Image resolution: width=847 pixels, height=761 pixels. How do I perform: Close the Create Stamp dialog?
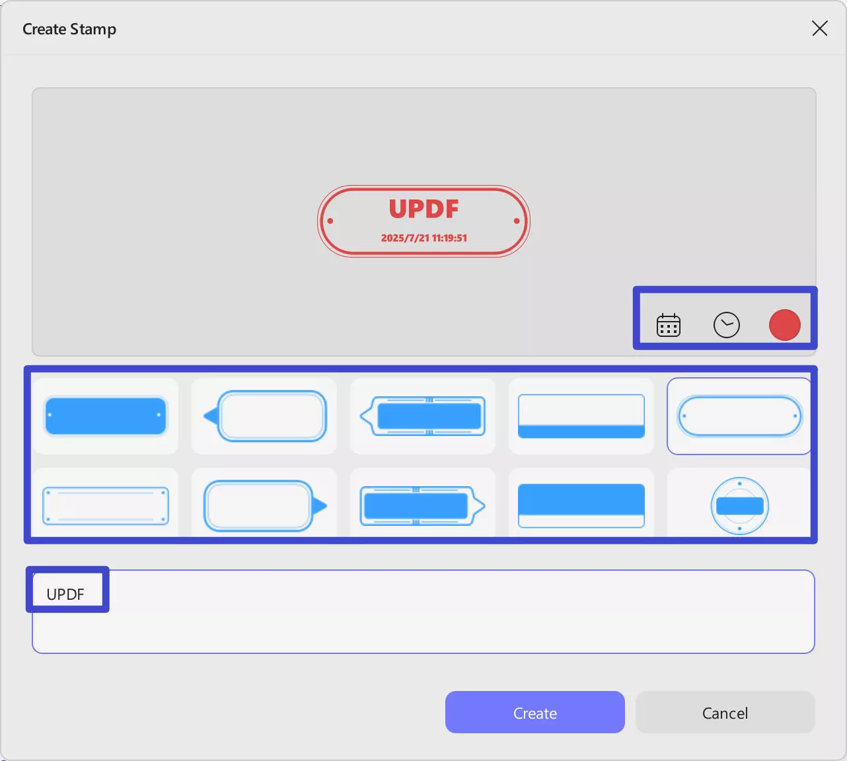(819, 28)
